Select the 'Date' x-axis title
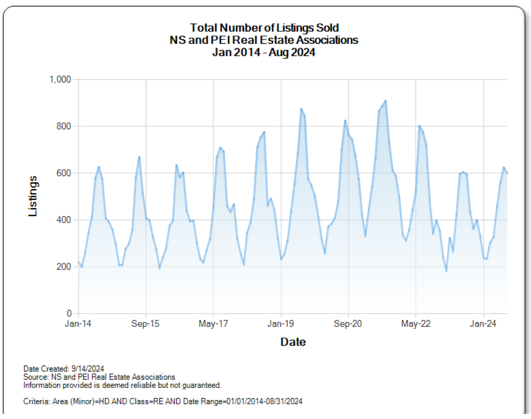Image resolution: width=531 pixels, height=419 pixels. click(293, 342)
